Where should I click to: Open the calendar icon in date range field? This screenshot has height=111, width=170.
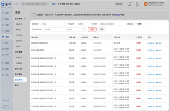[x=84, y=29]
